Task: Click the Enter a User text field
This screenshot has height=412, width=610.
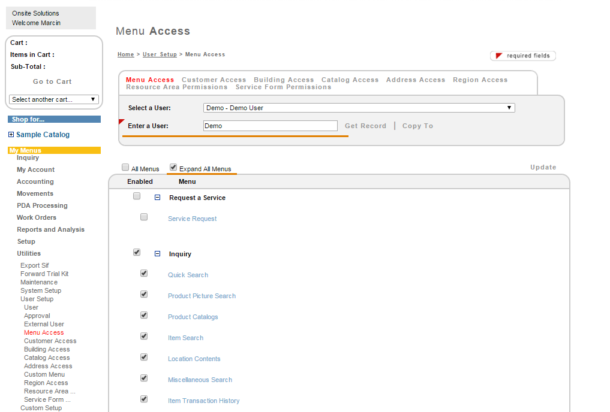Action: coord(271,126)
